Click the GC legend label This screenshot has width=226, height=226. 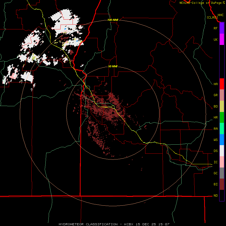[215, 173]
